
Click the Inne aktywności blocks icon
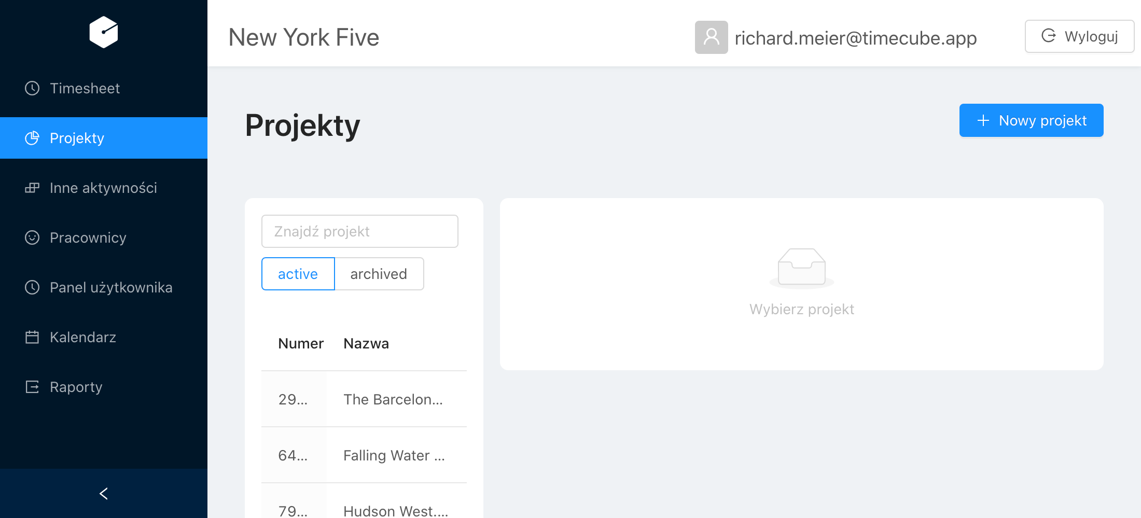(32, 188)
